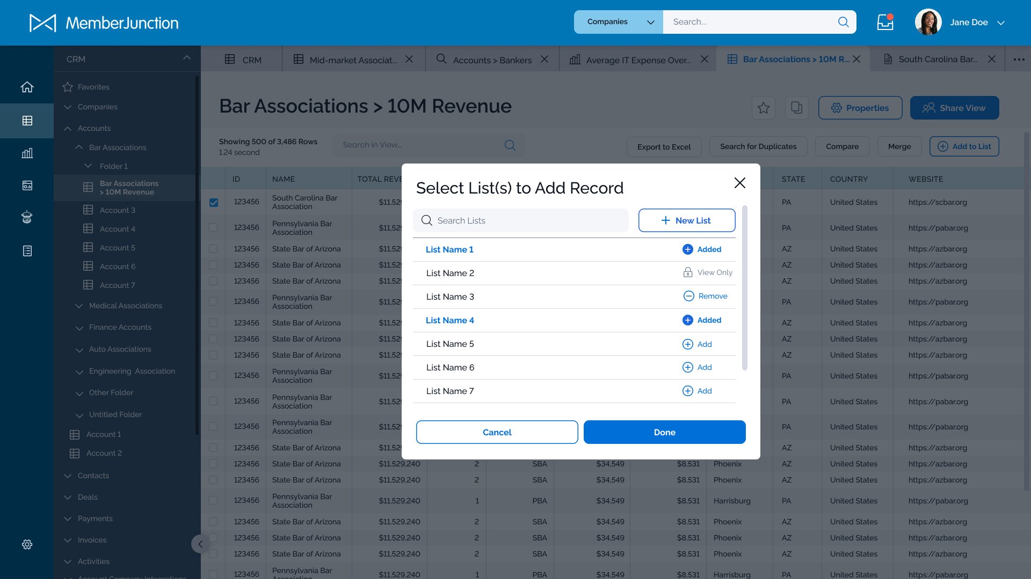Click the Add plus icon for List Name 7

687,391
